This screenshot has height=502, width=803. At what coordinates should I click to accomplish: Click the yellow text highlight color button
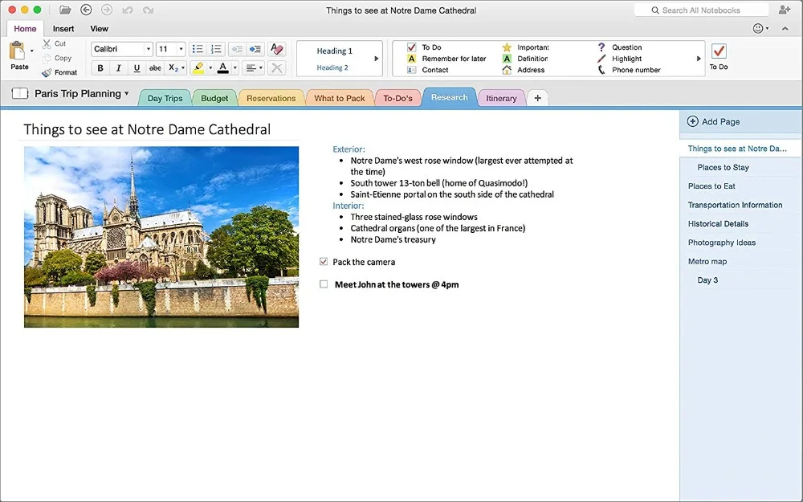pyautogui.click(x=198, y=68)
